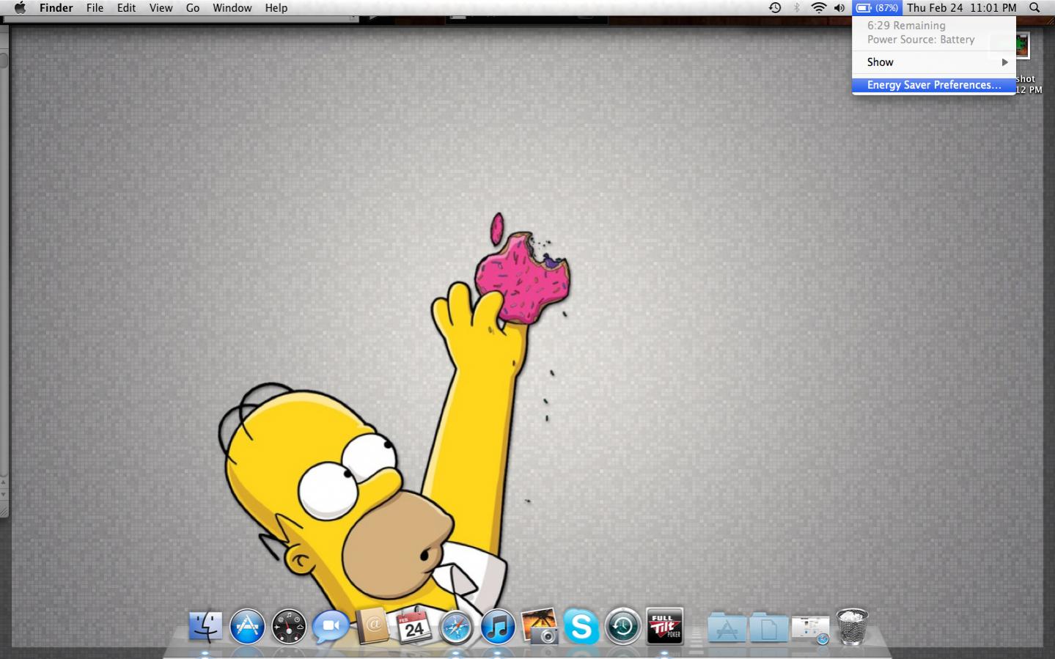Image resolution: width=1055 pixels, height=659 pixels.
Task: Open the View menu
Action: 161,8
